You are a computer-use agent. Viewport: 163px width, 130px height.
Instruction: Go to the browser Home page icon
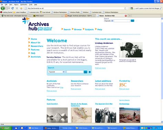21,8
